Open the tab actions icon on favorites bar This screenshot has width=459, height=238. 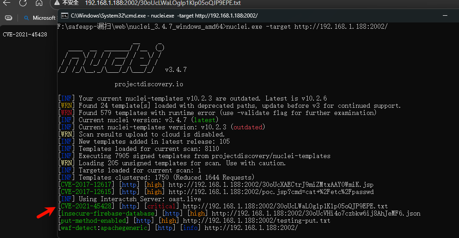point(9,18)
